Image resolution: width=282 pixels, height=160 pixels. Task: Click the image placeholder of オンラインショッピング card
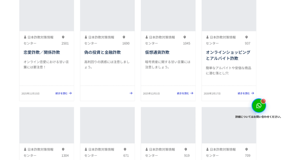click(x=229, y=16)
